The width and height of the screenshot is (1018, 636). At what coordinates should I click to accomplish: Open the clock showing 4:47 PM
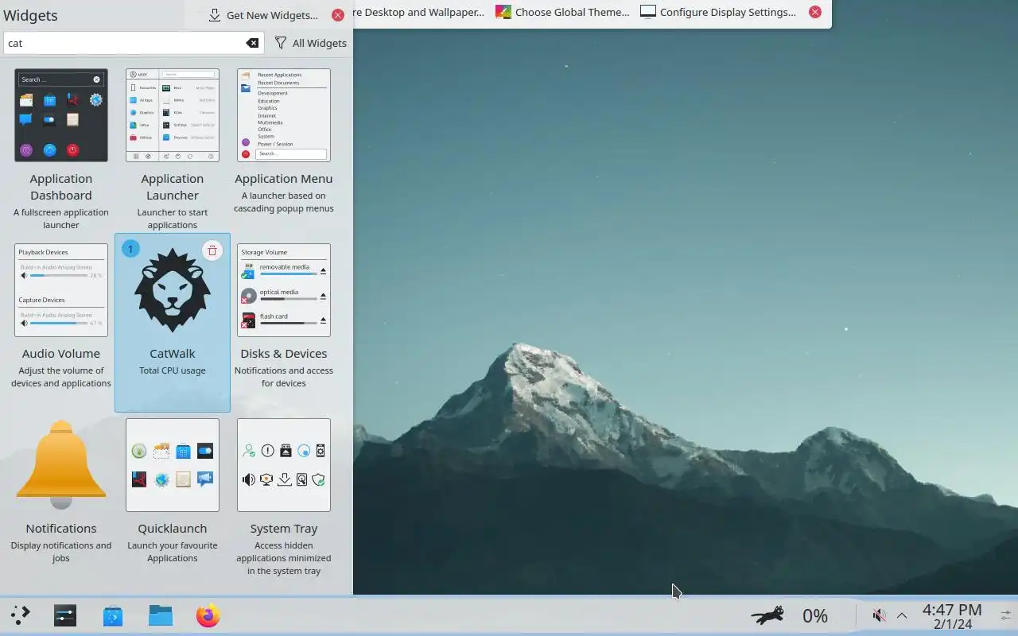pos(952,616)
